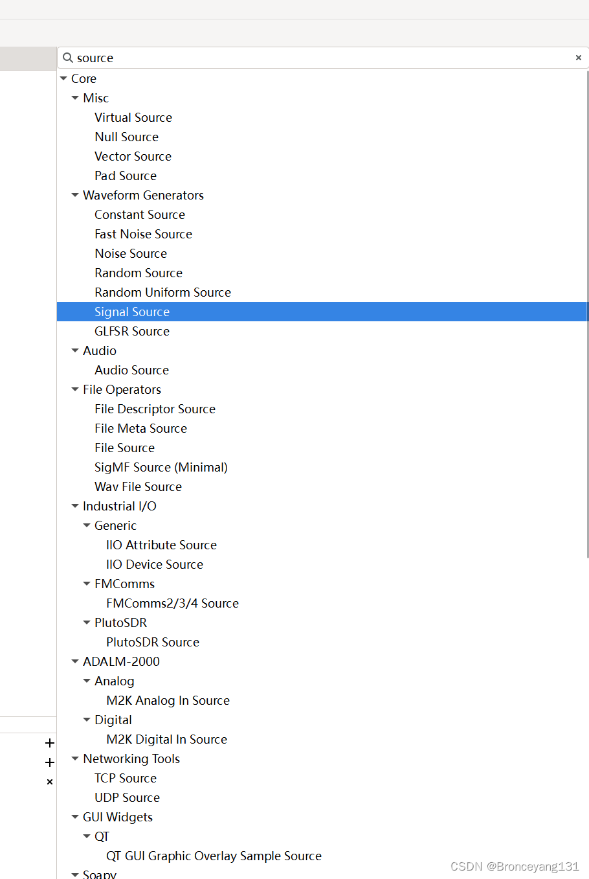Select the highlighted Signal Source block
Image resolution: width=589 pixels, height=879 pixels.
322,312
